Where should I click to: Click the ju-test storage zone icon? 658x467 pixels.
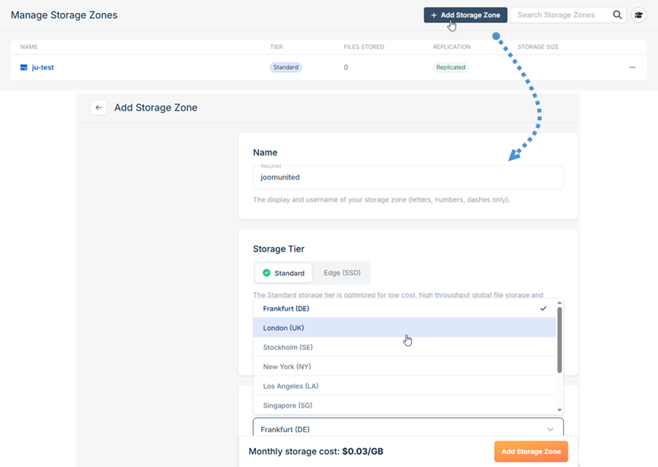click(x=24, y=67)
